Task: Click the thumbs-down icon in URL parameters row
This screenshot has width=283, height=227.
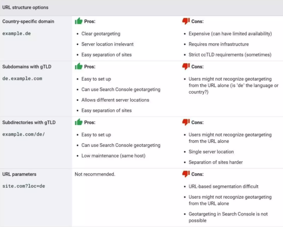Action: 186,174
